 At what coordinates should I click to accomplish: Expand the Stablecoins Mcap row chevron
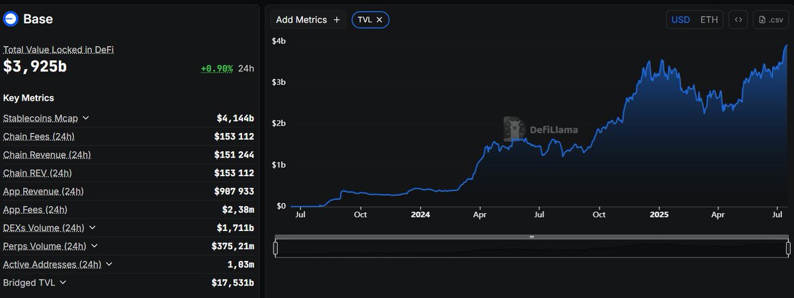pyautogui.click(x=86, y=118)
